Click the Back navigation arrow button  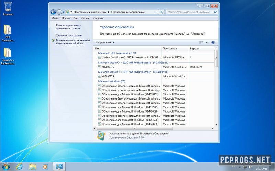[x=53, y=12]
